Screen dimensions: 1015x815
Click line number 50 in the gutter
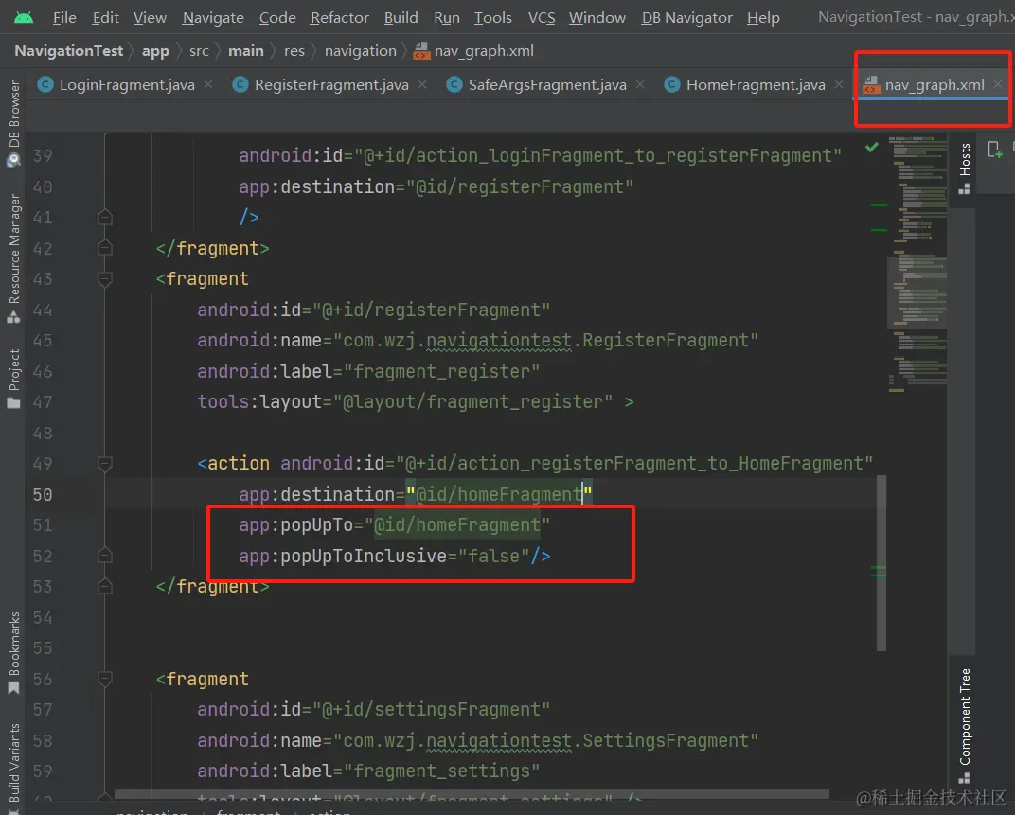coord(43,494)
